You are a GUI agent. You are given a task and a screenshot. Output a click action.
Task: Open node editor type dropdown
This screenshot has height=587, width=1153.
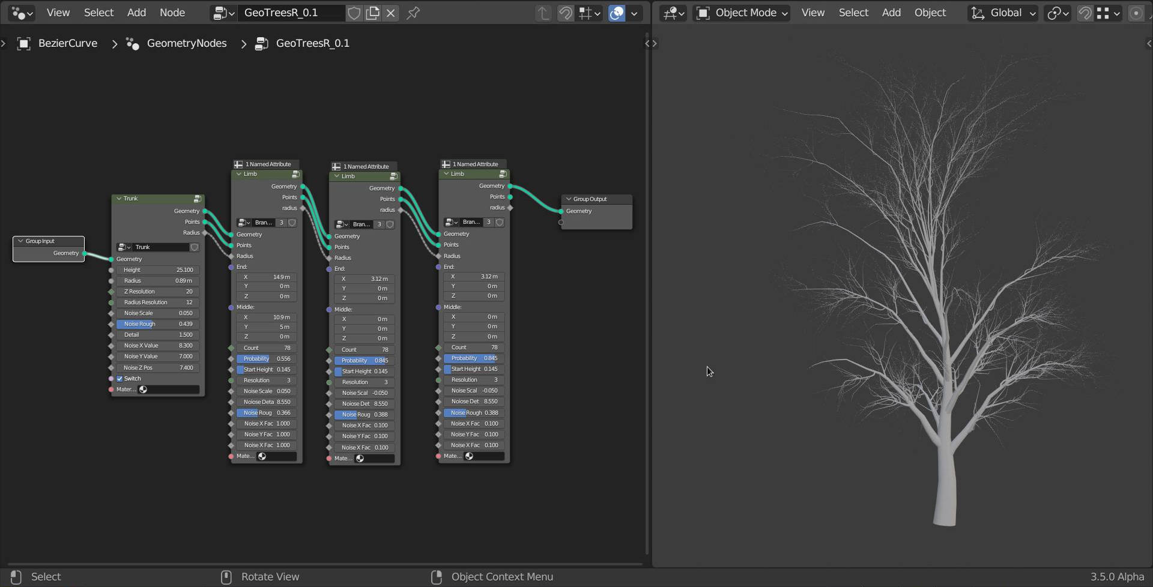(x=22, y=13)
